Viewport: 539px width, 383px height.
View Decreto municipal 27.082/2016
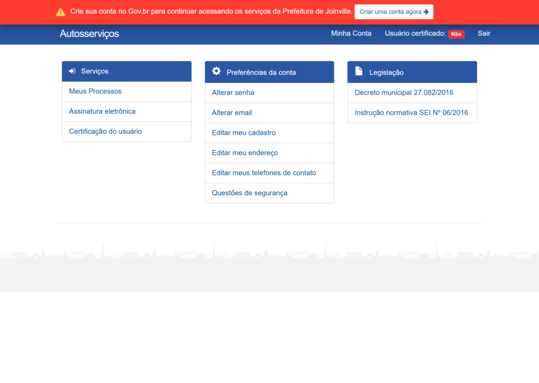[x=404, y=93]
